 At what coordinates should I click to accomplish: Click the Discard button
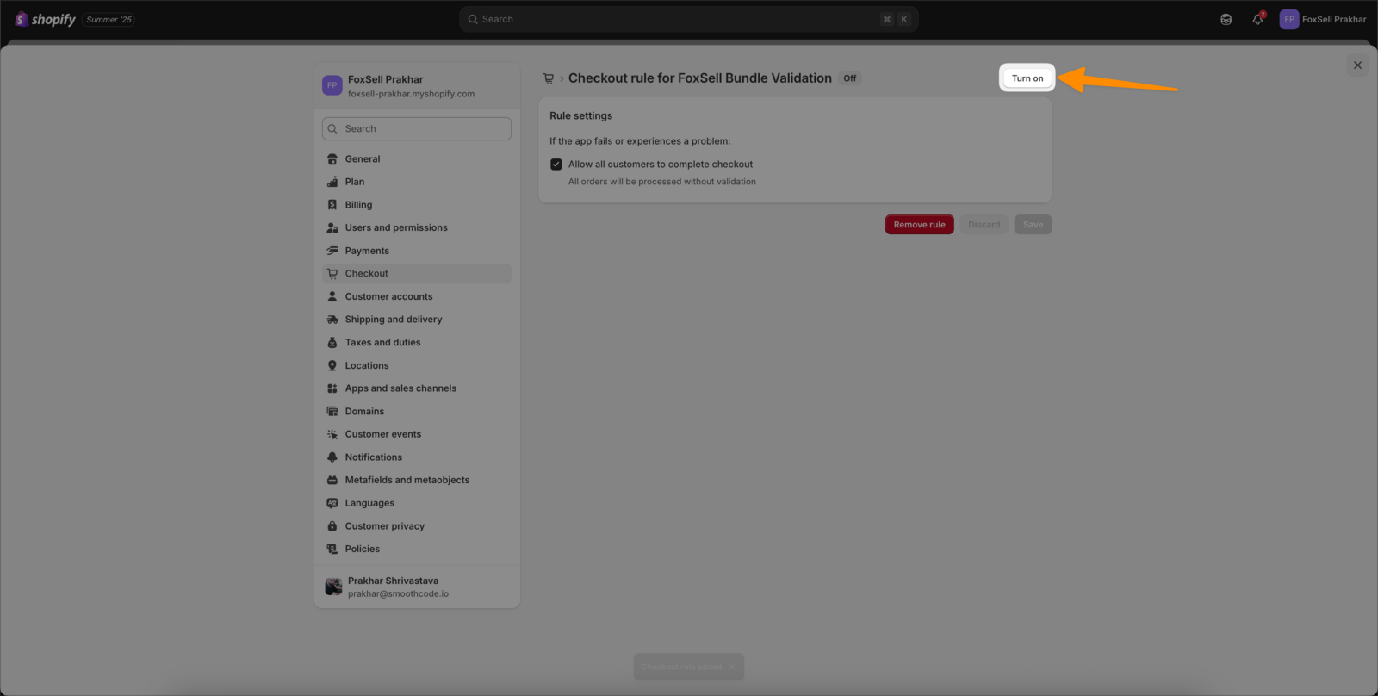(984, 225)
